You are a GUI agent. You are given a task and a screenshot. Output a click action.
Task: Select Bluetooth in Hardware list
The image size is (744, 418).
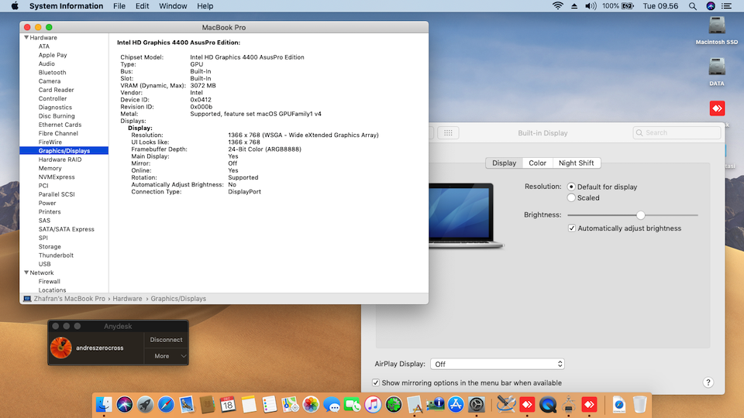click(x=52, y=73)
